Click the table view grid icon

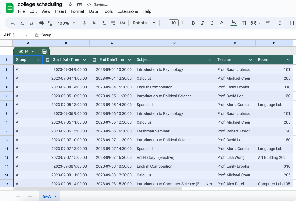pos(44,51)
